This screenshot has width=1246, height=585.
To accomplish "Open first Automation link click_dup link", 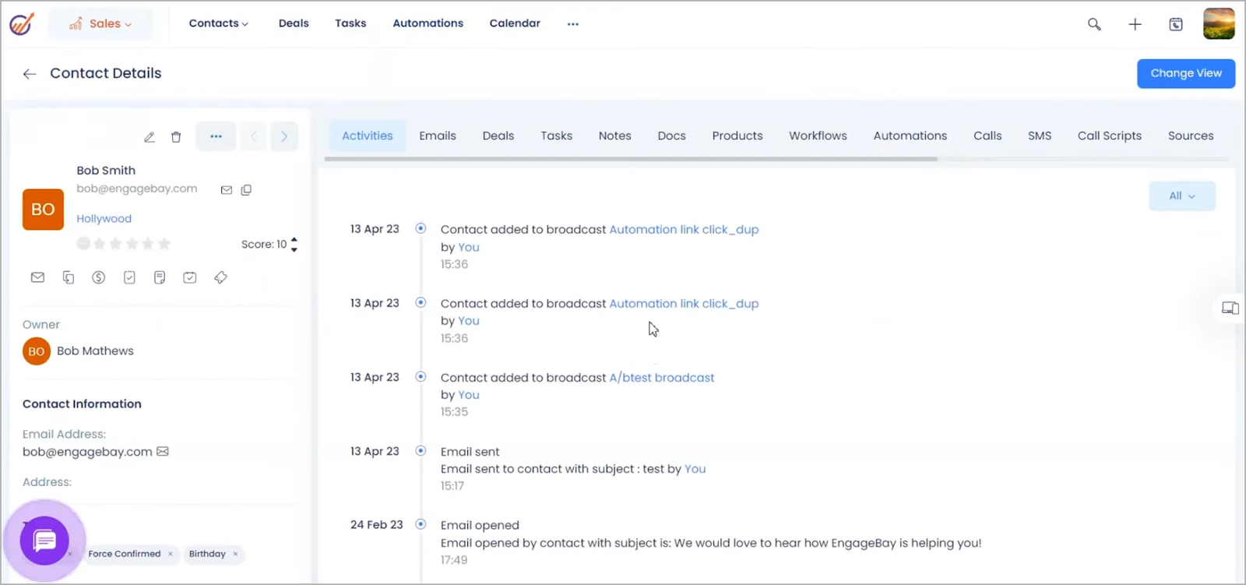I will 684,230.
